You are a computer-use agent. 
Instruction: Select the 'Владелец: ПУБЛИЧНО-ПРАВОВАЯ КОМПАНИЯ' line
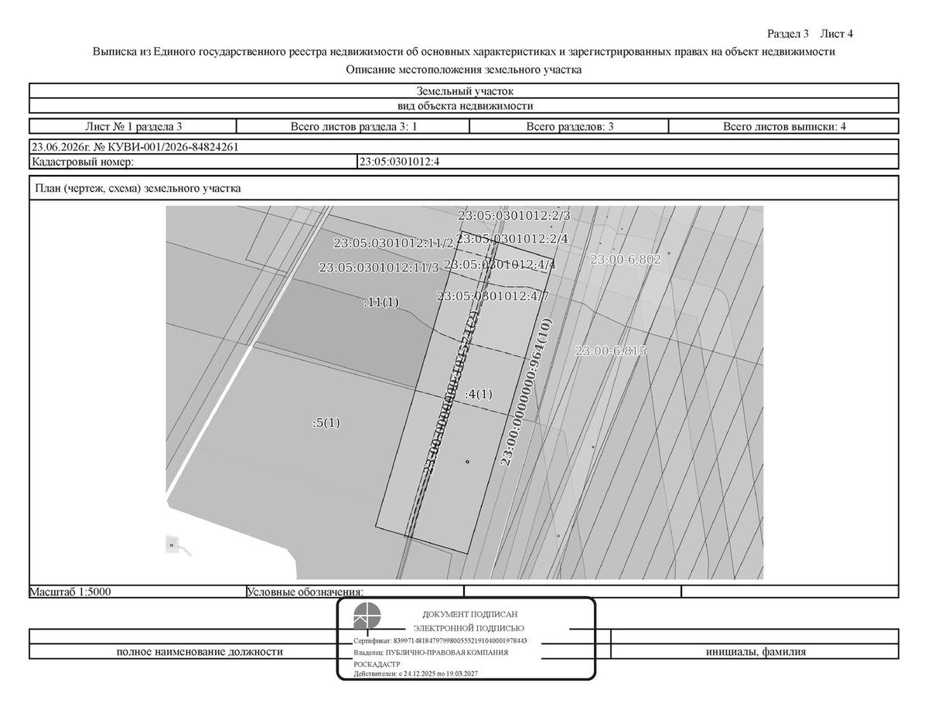click(431, 653)
